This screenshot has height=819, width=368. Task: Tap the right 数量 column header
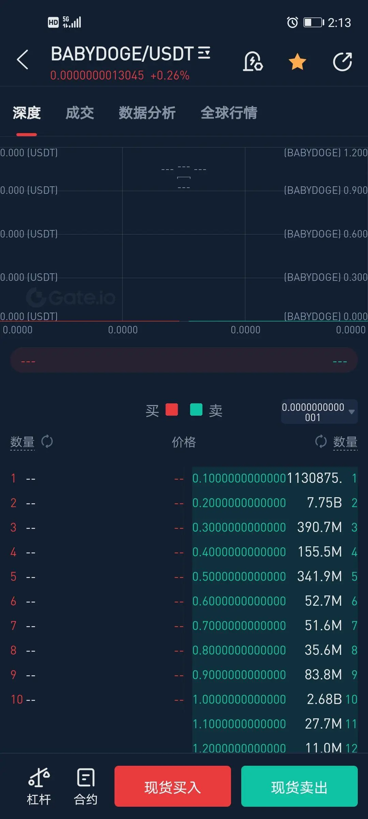point(345,442)
